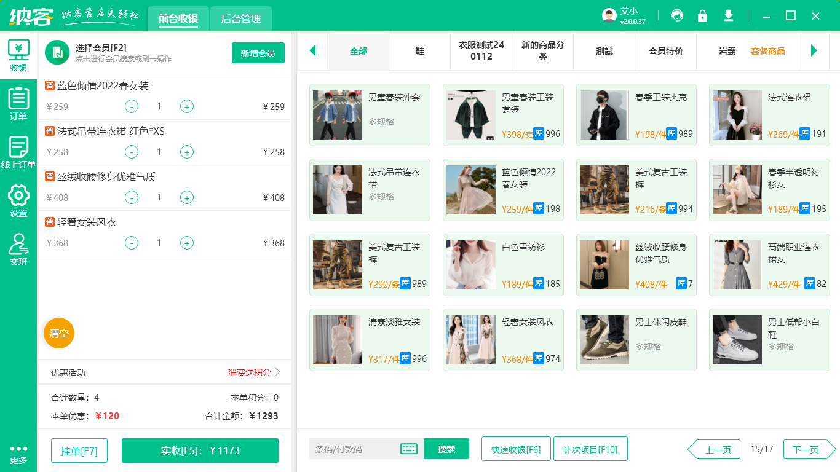
Task: Increase quantity of 丝绒收腰修身优雅气质
Action: (x=187, y=198)
